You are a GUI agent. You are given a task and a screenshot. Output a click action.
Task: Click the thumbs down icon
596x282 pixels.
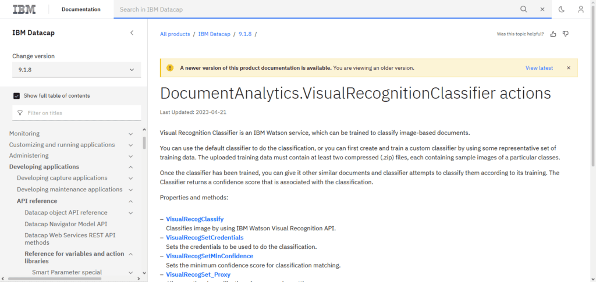coord(566,34)
